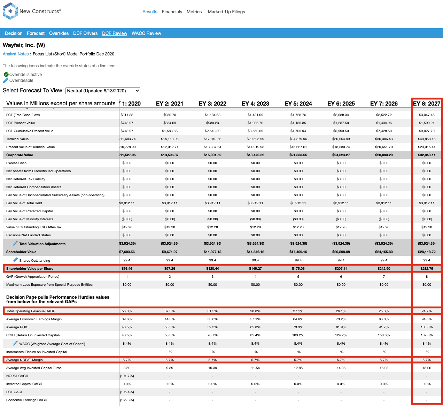
Task: Open the DCF Review page link
Action: click(x=115, y=33)
